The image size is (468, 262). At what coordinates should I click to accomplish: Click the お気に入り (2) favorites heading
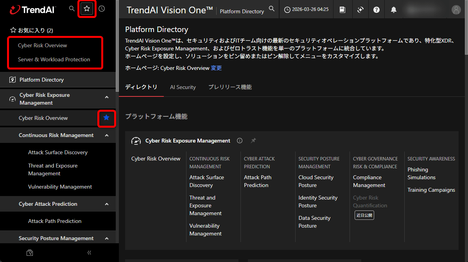[31, 30]
